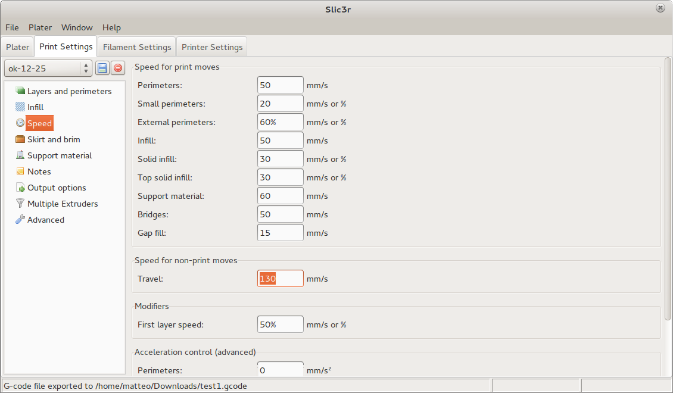Switch to the Filament Settings tab
The height and width of the screenshot is (393, 673).
coord(137,47)
